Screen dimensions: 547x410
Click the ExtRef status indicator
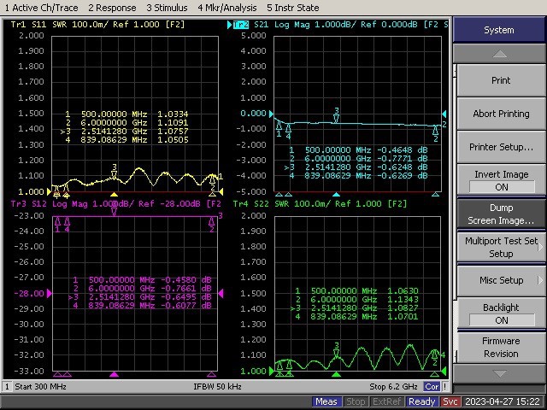coord(387,401)
